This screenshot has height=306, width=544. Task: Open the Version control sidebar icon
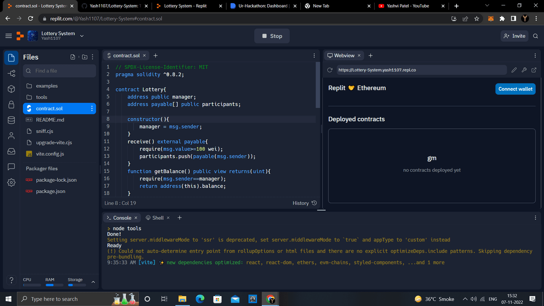click(11, 74)
